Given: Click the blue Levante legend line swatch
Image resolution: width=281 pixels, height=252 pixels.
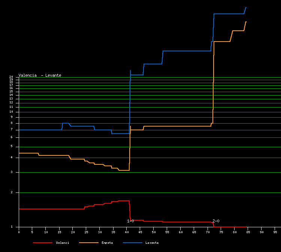Looking at the screenshot, I should coord(133,243).
